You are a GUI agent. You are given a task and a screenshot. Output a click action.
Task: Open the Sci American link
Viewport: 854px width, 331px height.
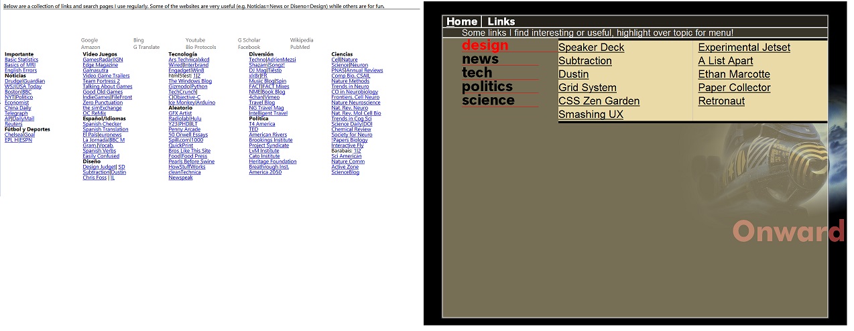[347, 156]
